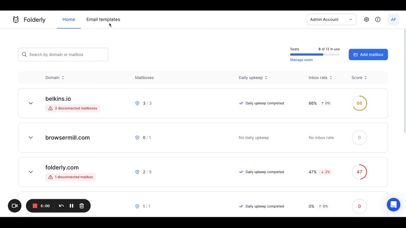Click the undo restart recording icon
The height and width of the screenshot is (228, 406).
click(61, 206)
